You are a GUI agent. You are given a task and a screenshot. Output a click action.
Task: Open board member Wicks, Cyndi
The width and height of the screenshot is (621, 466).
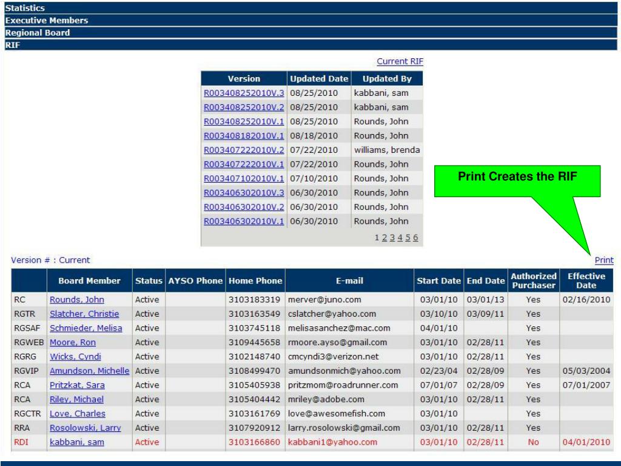[75, 357]
